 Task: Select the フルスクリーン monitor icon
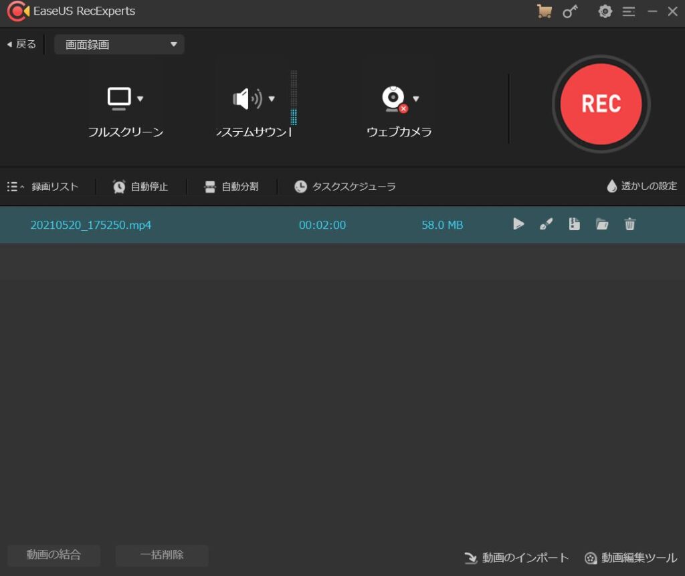[119, 98]
